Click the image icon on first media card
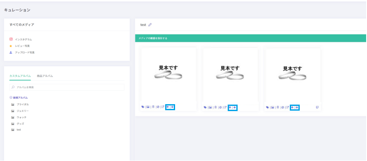 click(148, 107)
